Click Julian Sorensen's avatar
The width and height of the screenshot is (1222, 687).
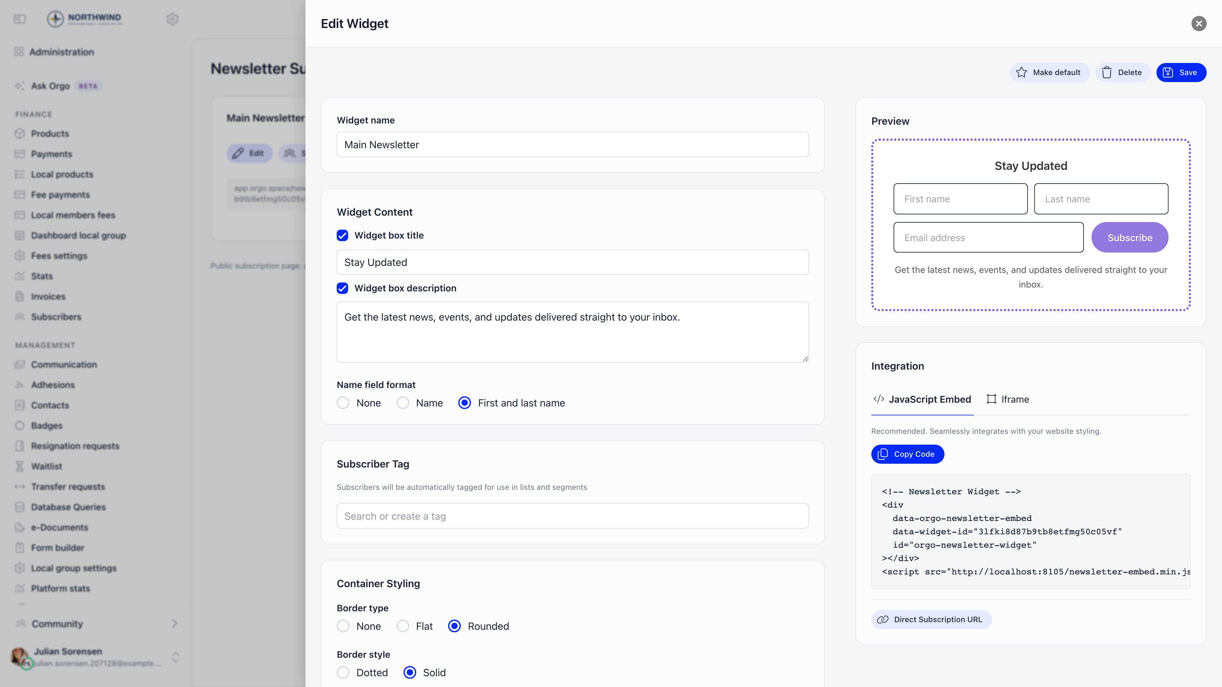click(x=20, y=657)
